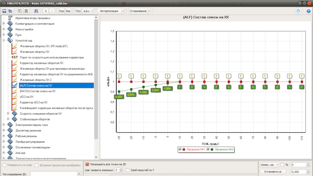Click the 0,949 green data point label
The image size is (313, 176).
[x=143, y=92]
